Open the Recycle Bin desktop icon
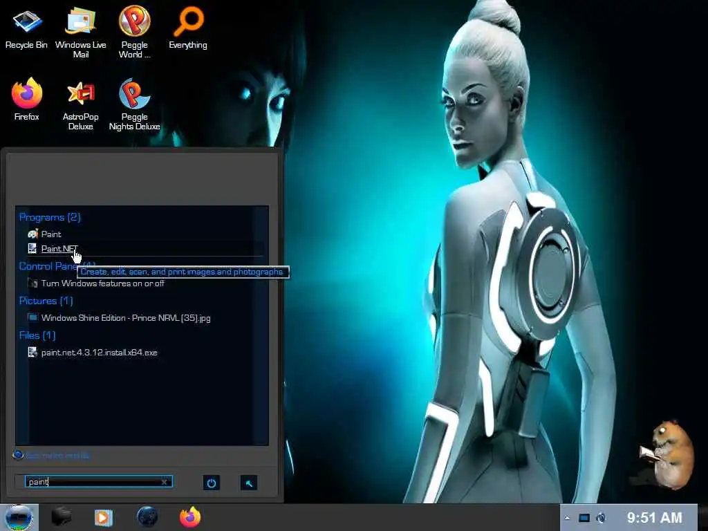Viewport: 708px width, 531px height. pyautogui.click(x=26, y=28)
